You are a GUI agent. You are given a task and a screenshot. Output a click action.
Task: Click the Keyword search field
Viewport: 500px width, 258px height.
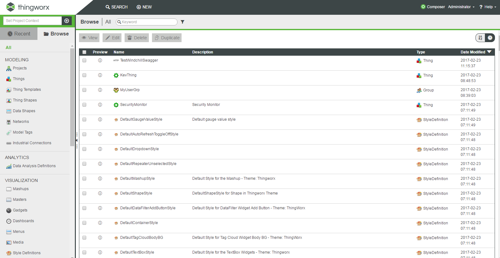coord(147,22)
